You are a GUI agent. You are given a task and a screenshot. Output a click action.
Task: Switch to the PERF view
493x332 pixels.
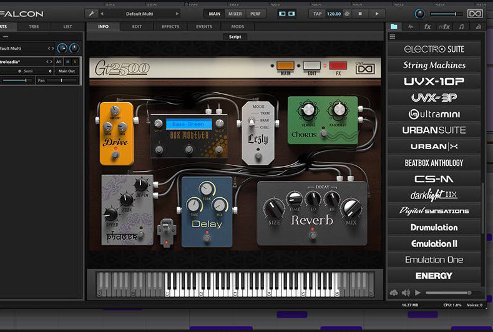[x=255, y=14]
